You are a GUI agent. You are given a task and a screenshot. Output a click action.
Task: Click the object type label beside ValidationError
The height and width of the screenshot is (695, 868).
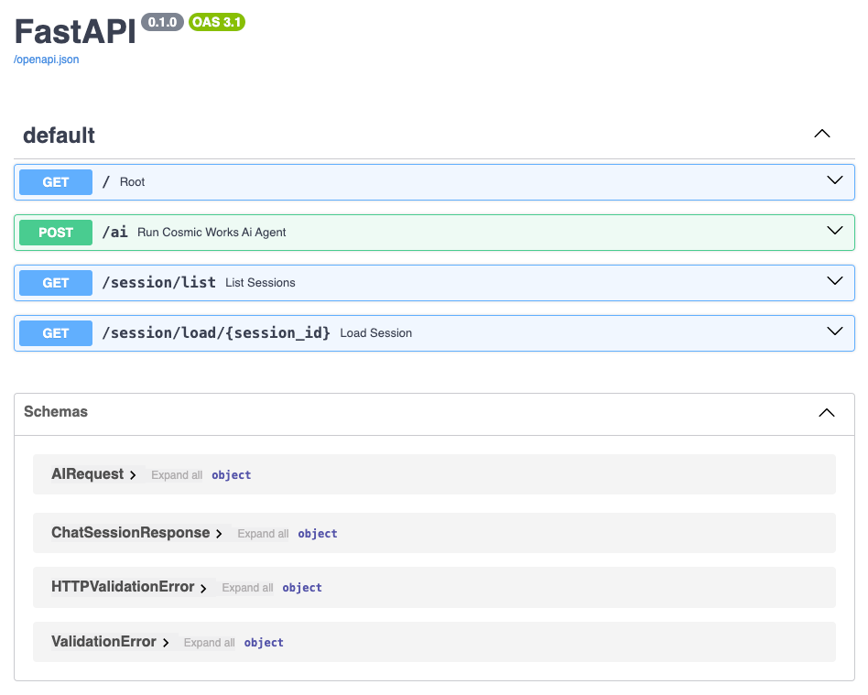tap(264, 643)
